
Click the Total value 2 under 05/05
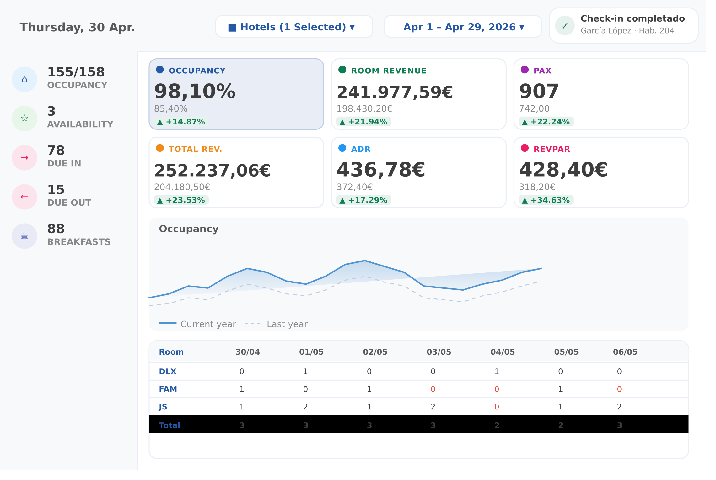point(561,425)
